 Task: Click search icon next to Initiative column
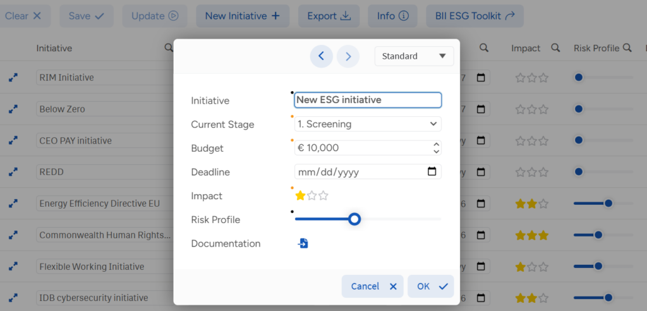(168, 48)
